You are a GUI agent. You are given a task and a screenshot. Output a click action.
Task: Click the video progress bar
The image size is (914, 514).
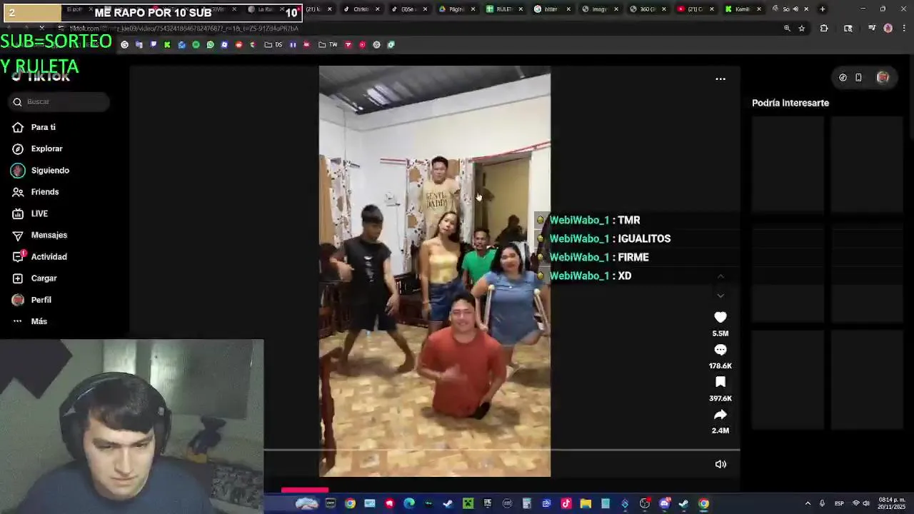pyautogui.click(x=502, y=450)
